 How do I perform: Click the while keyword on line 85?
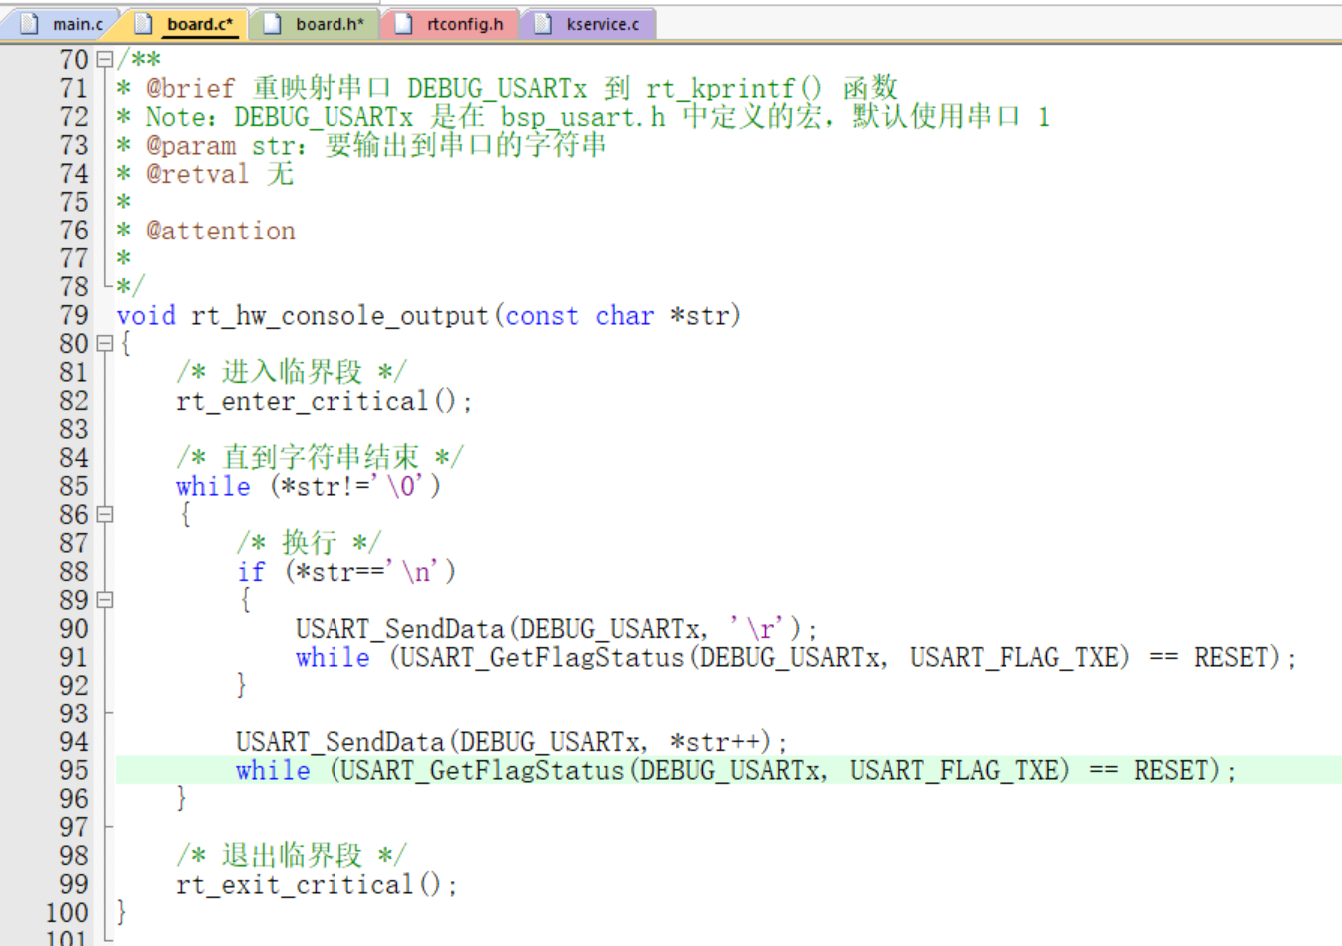click(213, 486)
